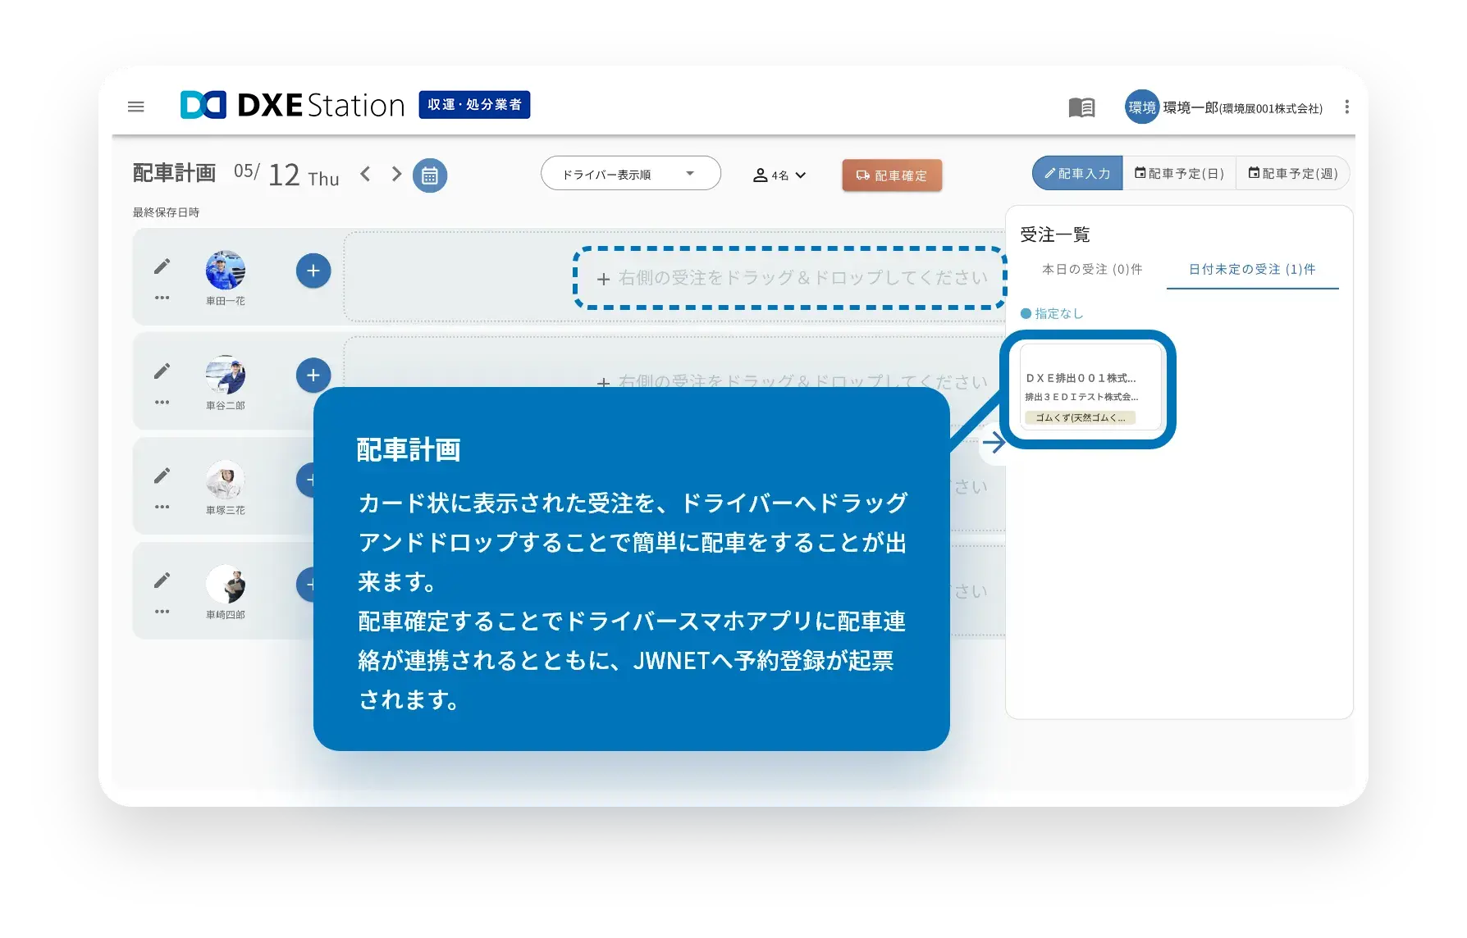Edit driver 車田一花 with the pencil icon
The image size is (1467, 938).
click(162, 265)
